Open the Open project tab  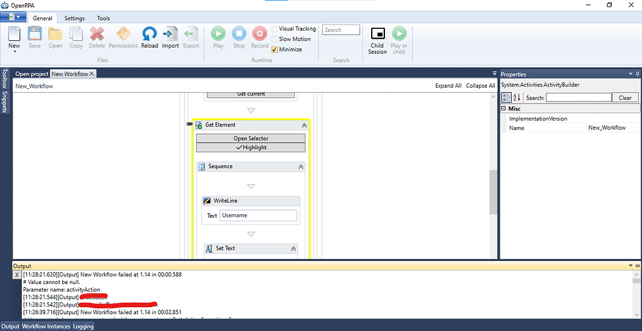31,74
